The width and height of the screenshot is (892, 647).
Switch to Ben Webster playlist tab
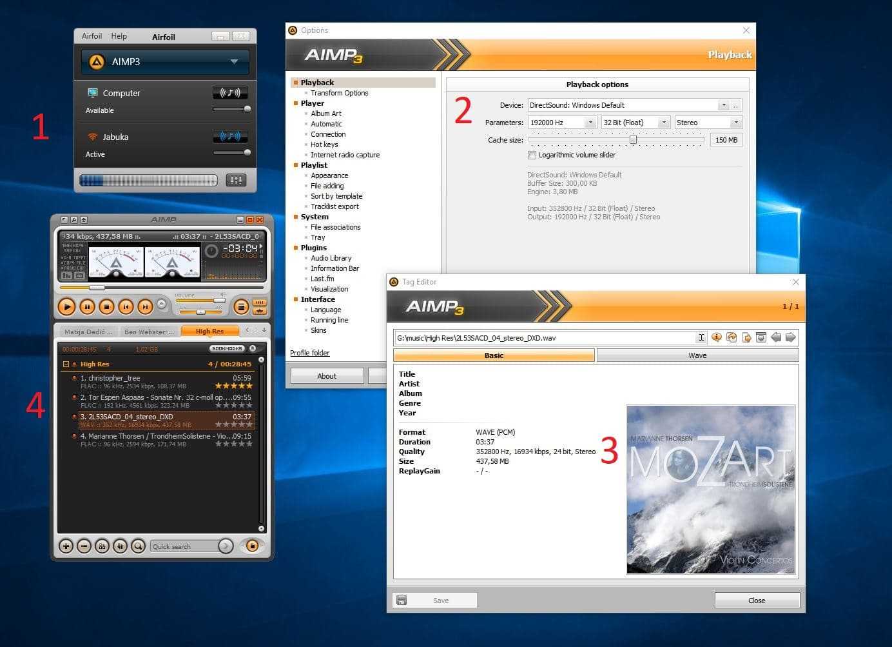(149, 332)
